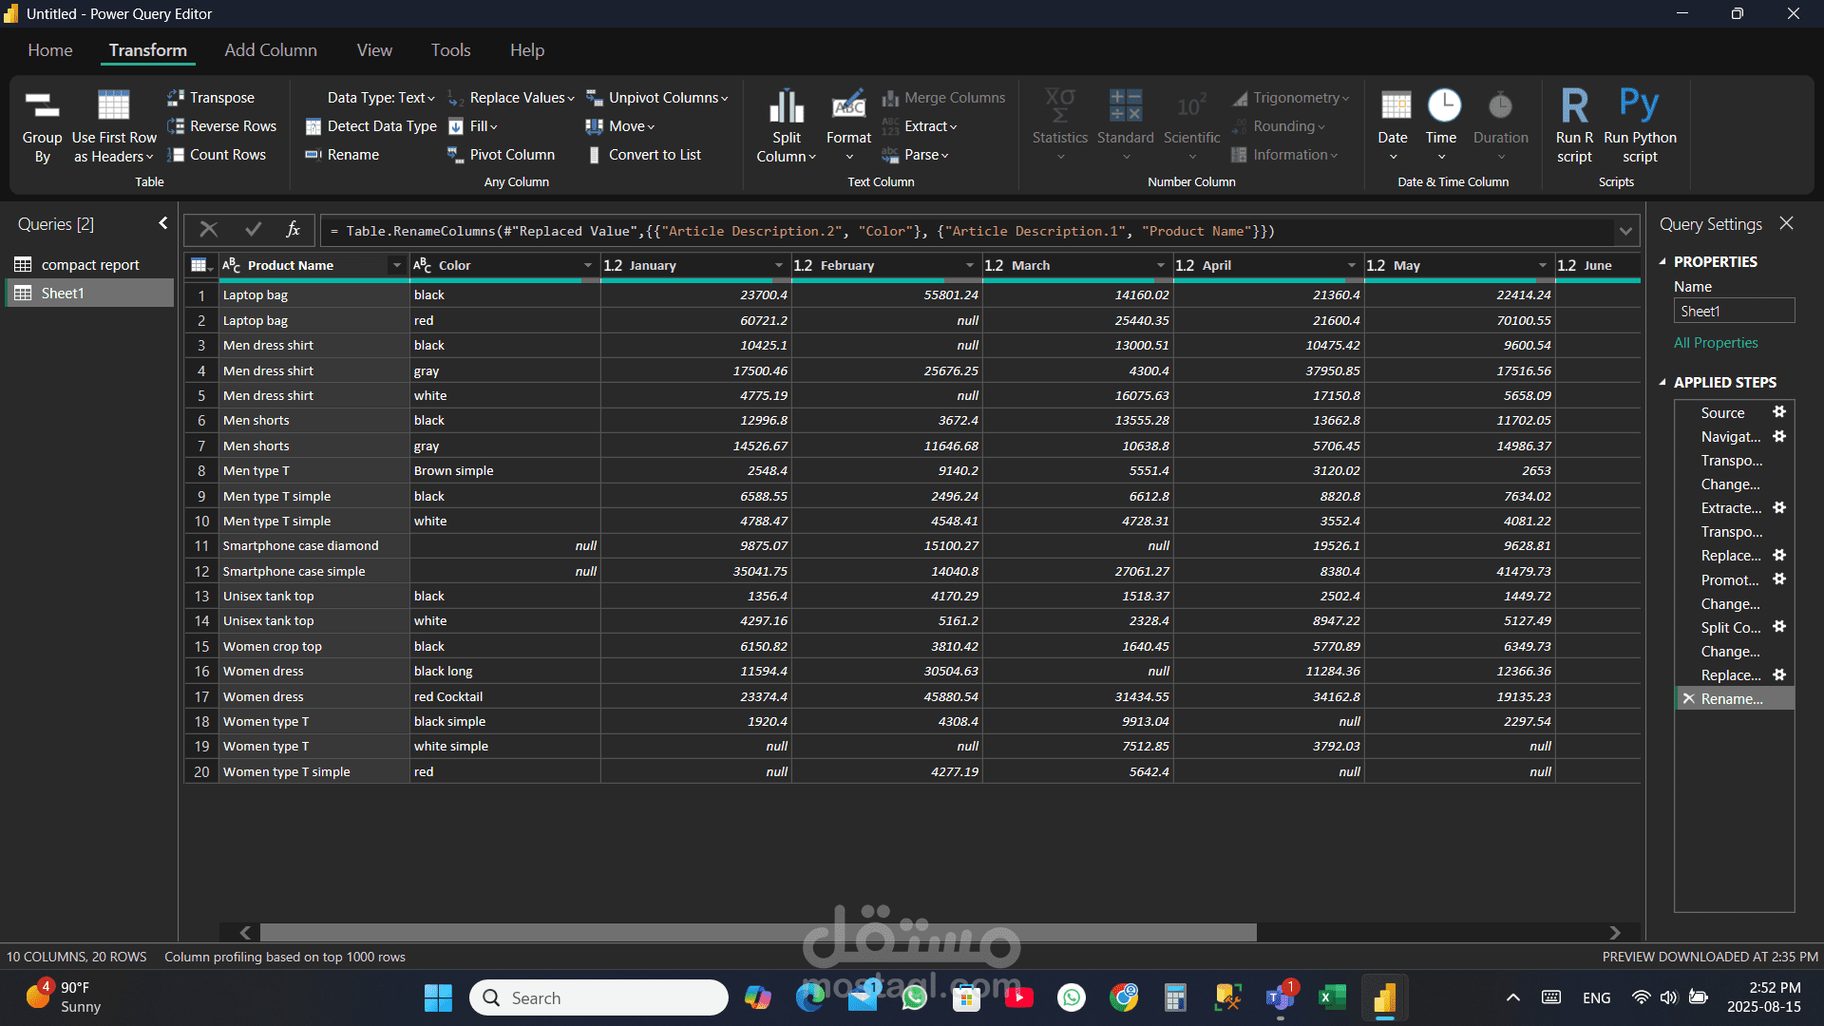Click the All Properties link
The width and height of the screenshot is (1824, 1026).
click(1716, 343)
